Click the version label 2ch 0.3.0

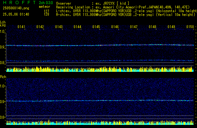click(x=46, y=3)
